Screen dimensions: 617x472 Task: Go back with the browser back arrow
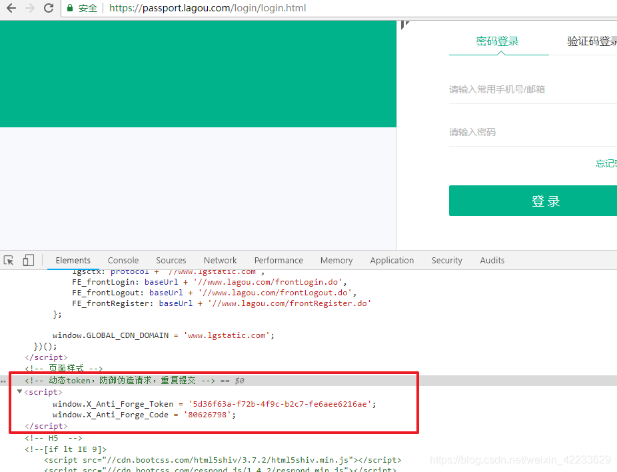point(11,8)
